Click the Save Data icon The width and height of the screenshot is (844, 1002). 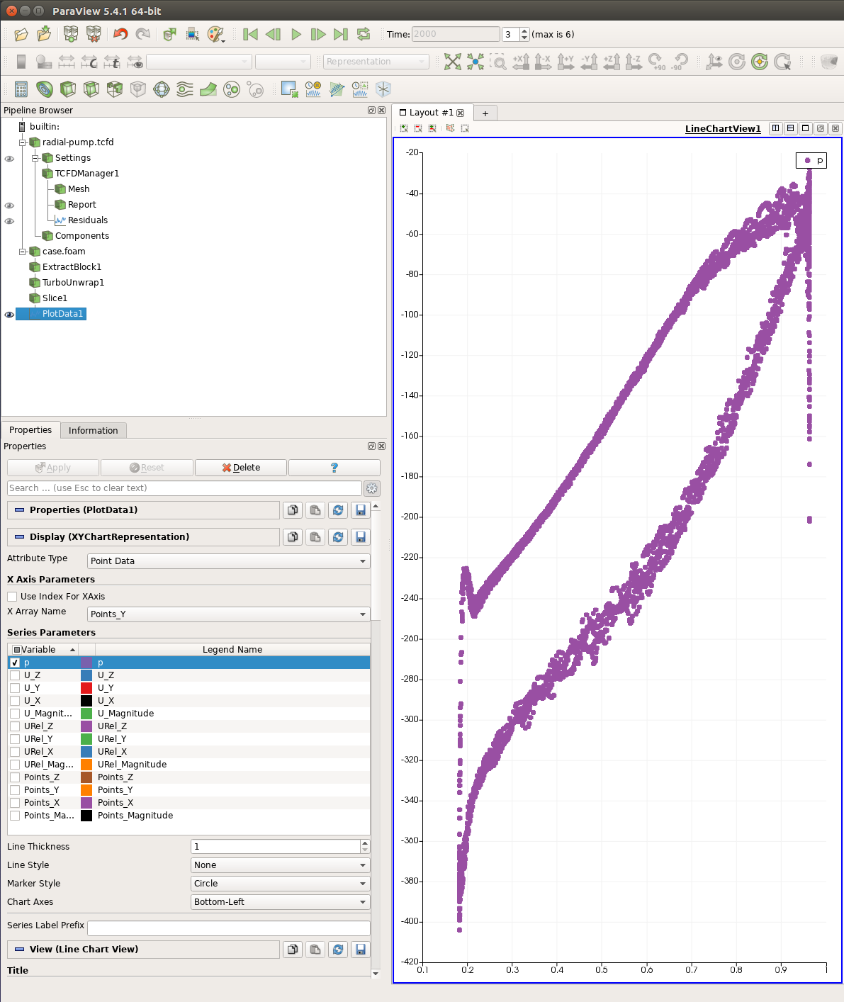[x=44, y=34]
